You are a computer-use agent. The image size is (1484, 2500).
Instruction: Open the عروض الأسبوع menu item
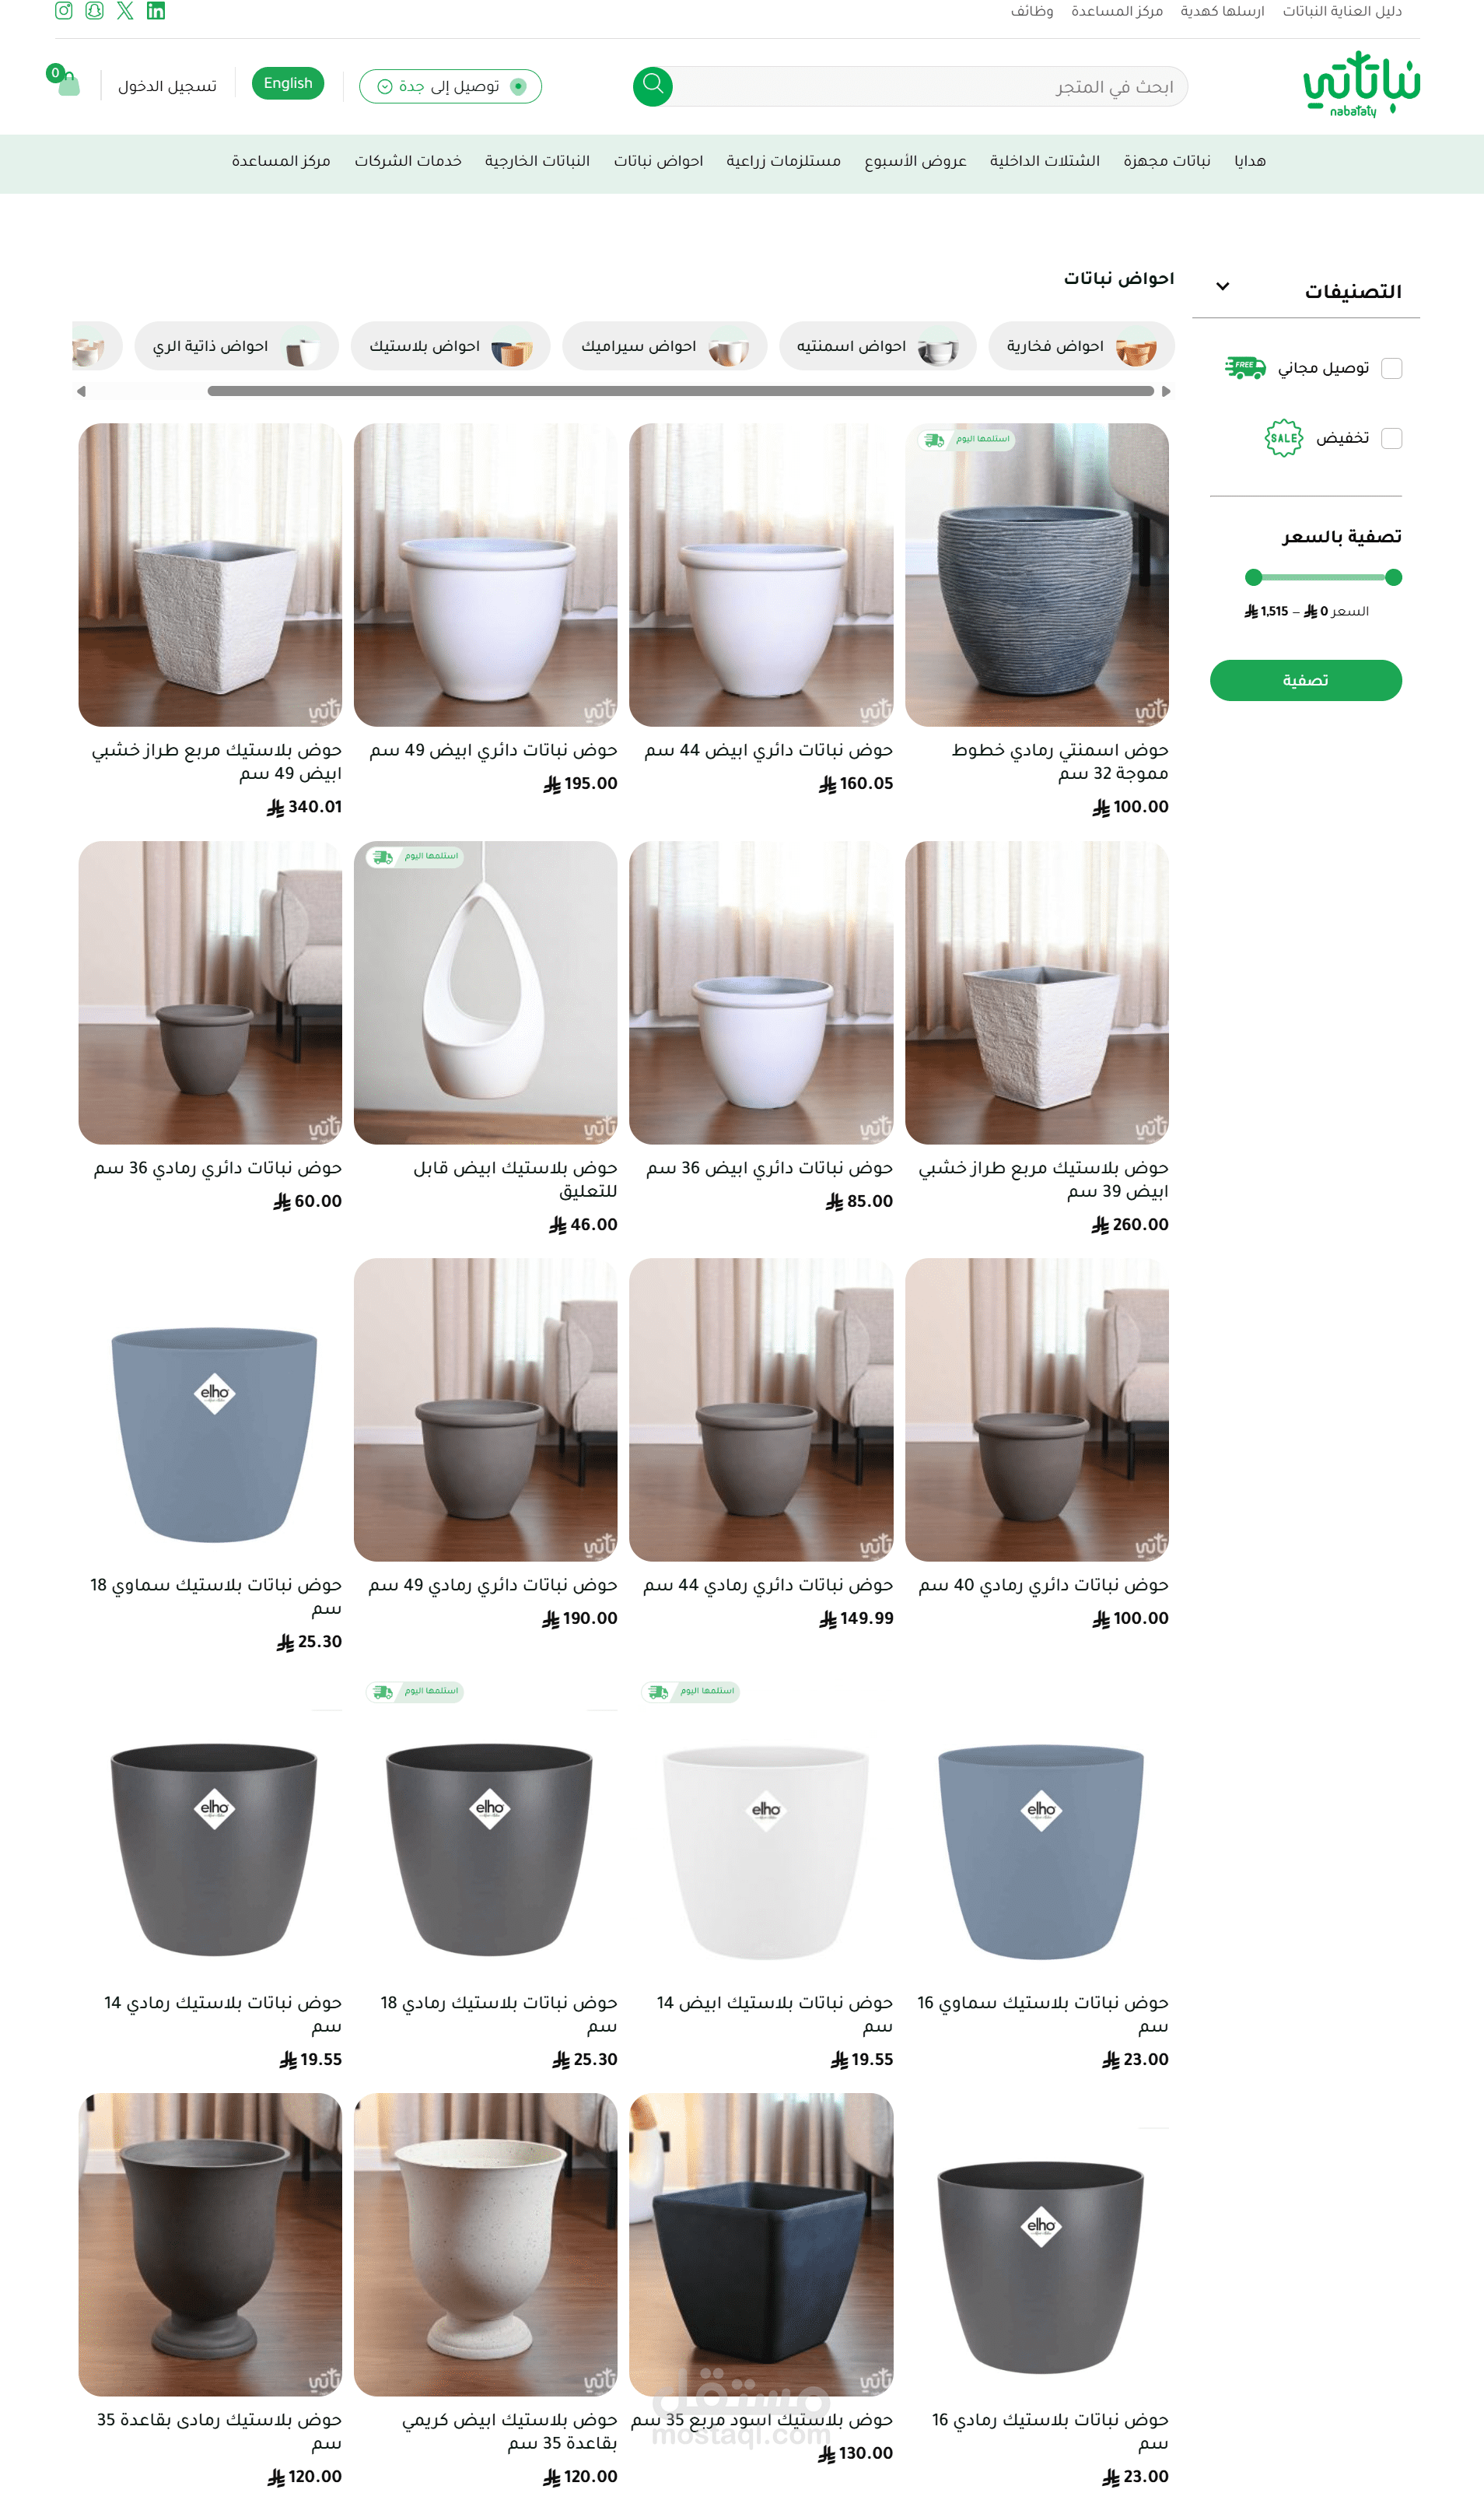pos(915,161)
